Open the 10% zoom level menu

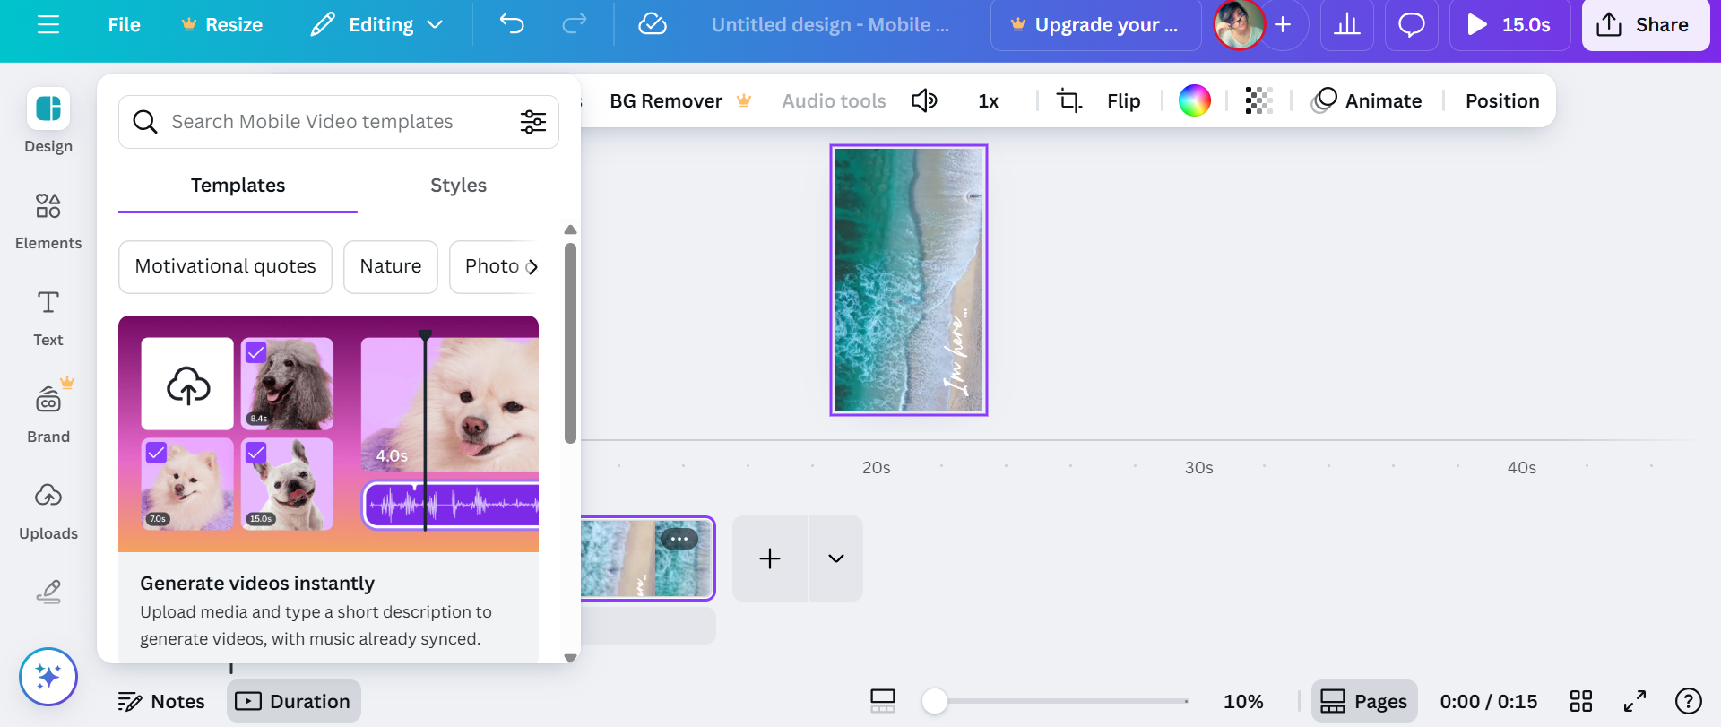tap(1243, 701)
